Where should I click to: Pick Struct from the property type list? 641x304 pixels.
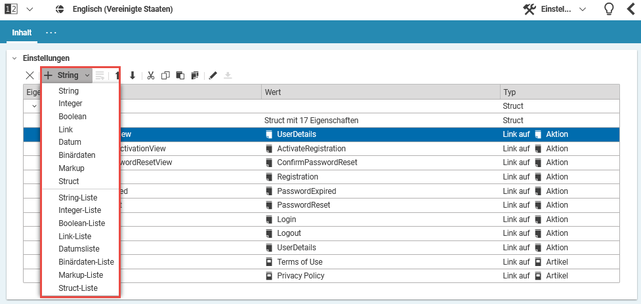68,181
